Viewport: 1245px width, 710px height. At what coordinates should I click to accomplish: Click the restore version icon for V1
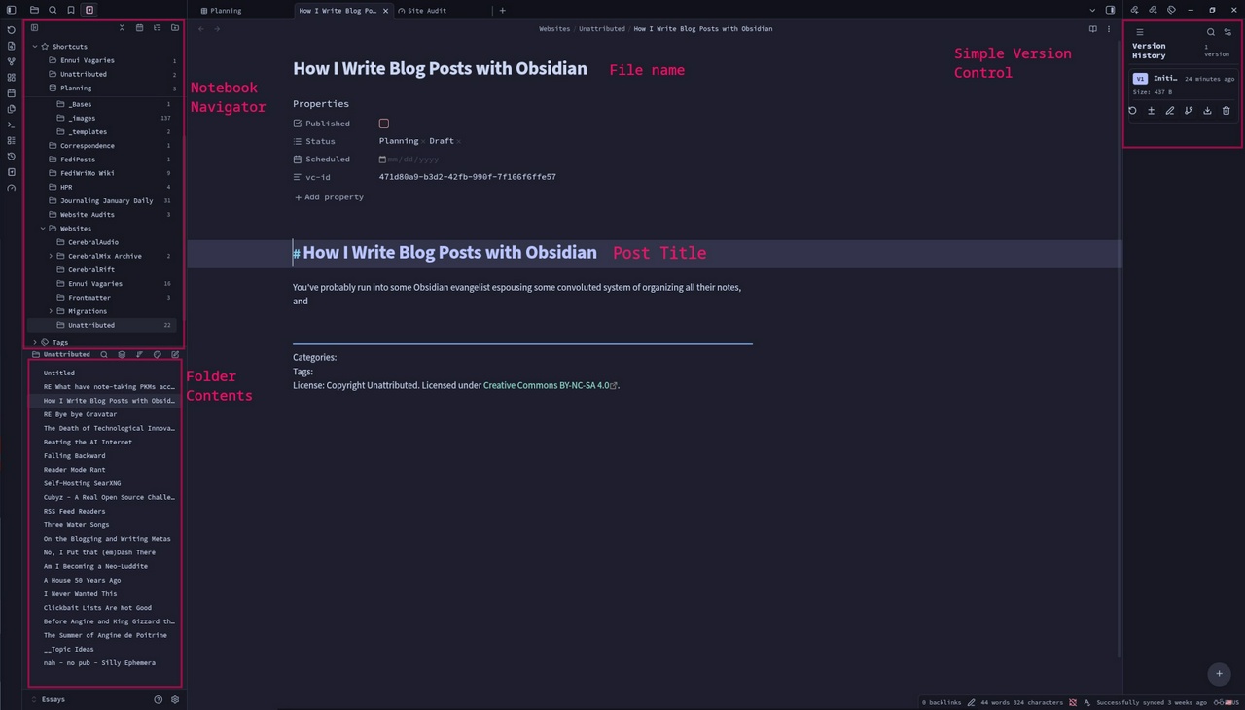pos(1133,111)
